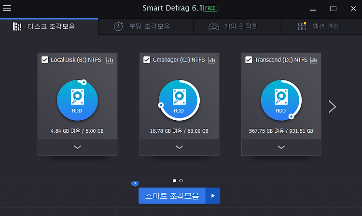Screen dimensions: 362x216
Task: Click the Local Disk (B:) NTFS label
Action: point(76,60)
